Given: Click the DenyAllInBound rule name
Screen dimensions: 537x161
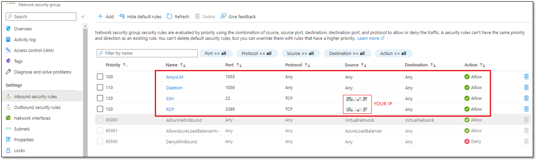Looking at the screenshot, I should 181,142.
